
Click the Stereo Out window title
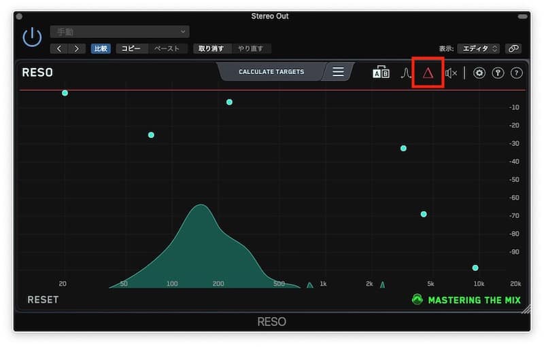[270, 16]
